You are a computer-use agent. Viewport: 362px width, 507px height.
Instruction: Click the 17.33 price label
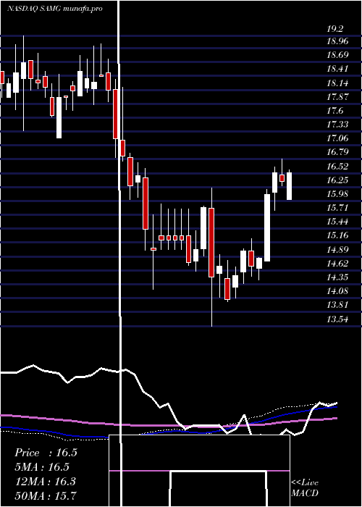[x=338, y=124]
